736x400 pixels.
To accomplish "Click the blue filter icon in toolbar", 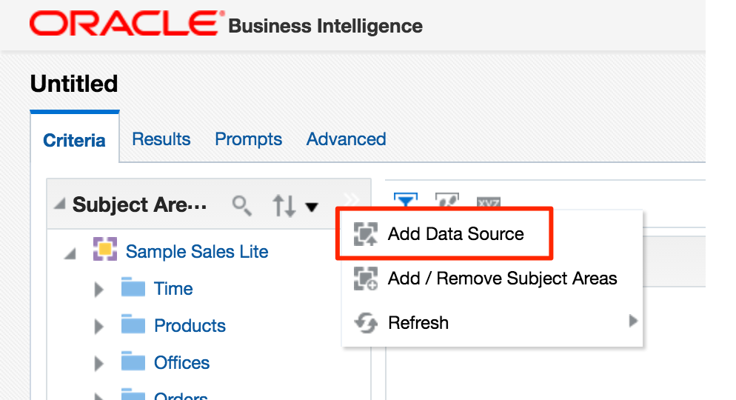I will [405, 201].
